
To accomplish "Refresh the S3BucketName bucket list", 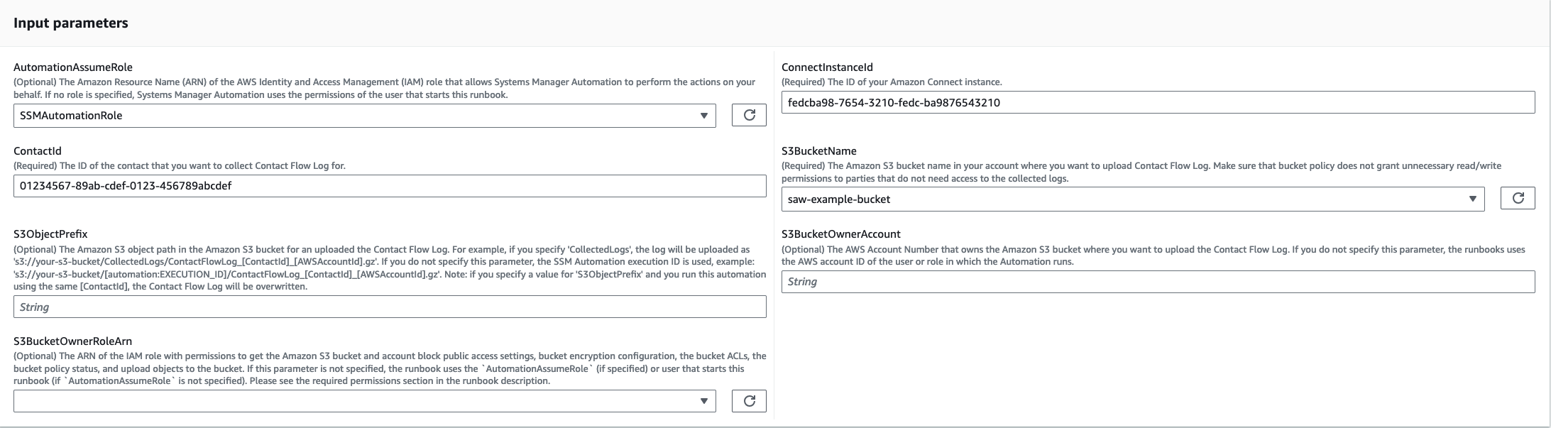I will [x=1518, y=199].
